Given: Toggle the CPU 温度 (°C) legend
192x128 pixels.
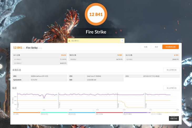Looking at the screenshot, I should point(54,113).
